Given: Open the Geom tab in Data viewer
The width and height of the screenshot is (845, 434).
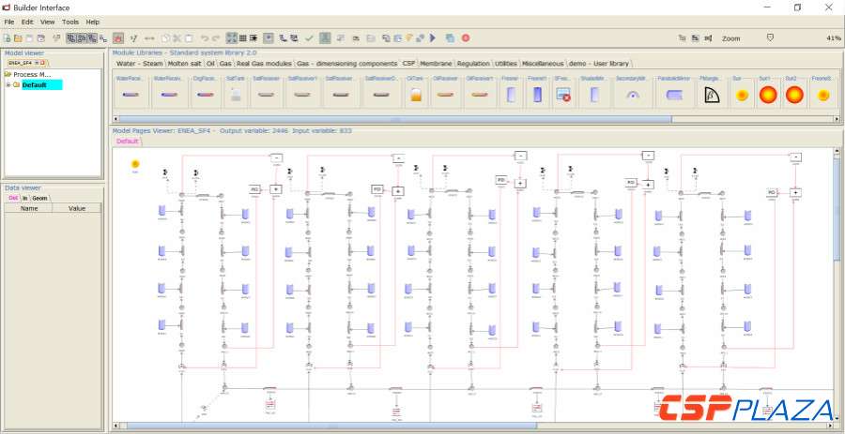Looking at the screenshot, I should [39, 198].
